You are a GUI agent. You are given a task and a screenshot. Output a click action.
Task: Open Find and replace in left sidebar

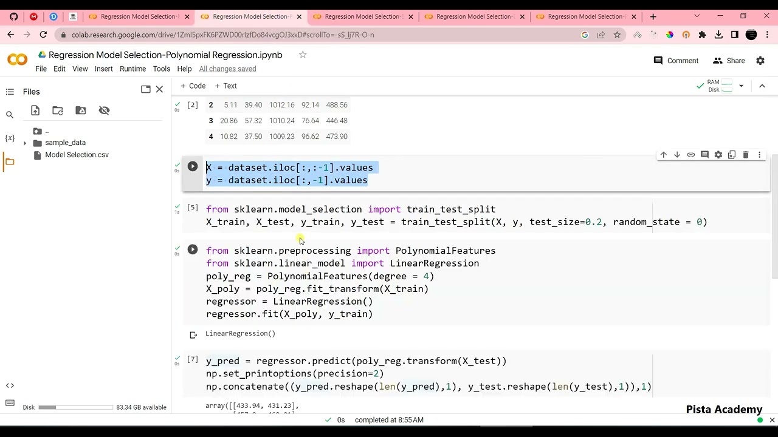(x=10, y=115)
